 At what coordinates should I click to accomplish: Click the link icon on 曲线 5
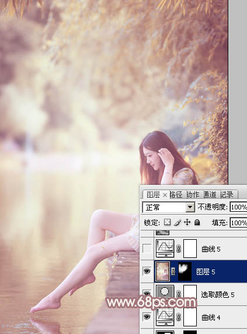point(178,249)
